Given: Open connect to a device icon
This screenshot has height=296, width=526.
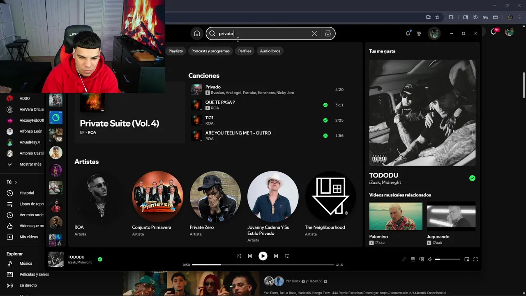Looking at the screenshot, I should (422, 259).
